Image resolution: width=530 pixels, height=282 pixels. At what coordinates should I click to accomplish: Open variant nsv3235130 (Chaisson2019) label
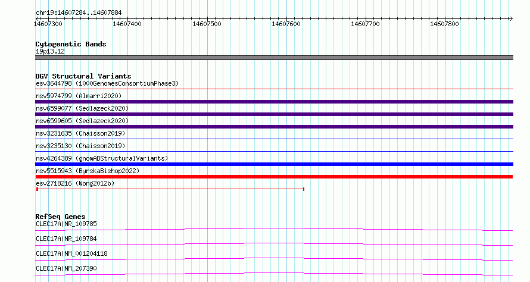[80, 146]
